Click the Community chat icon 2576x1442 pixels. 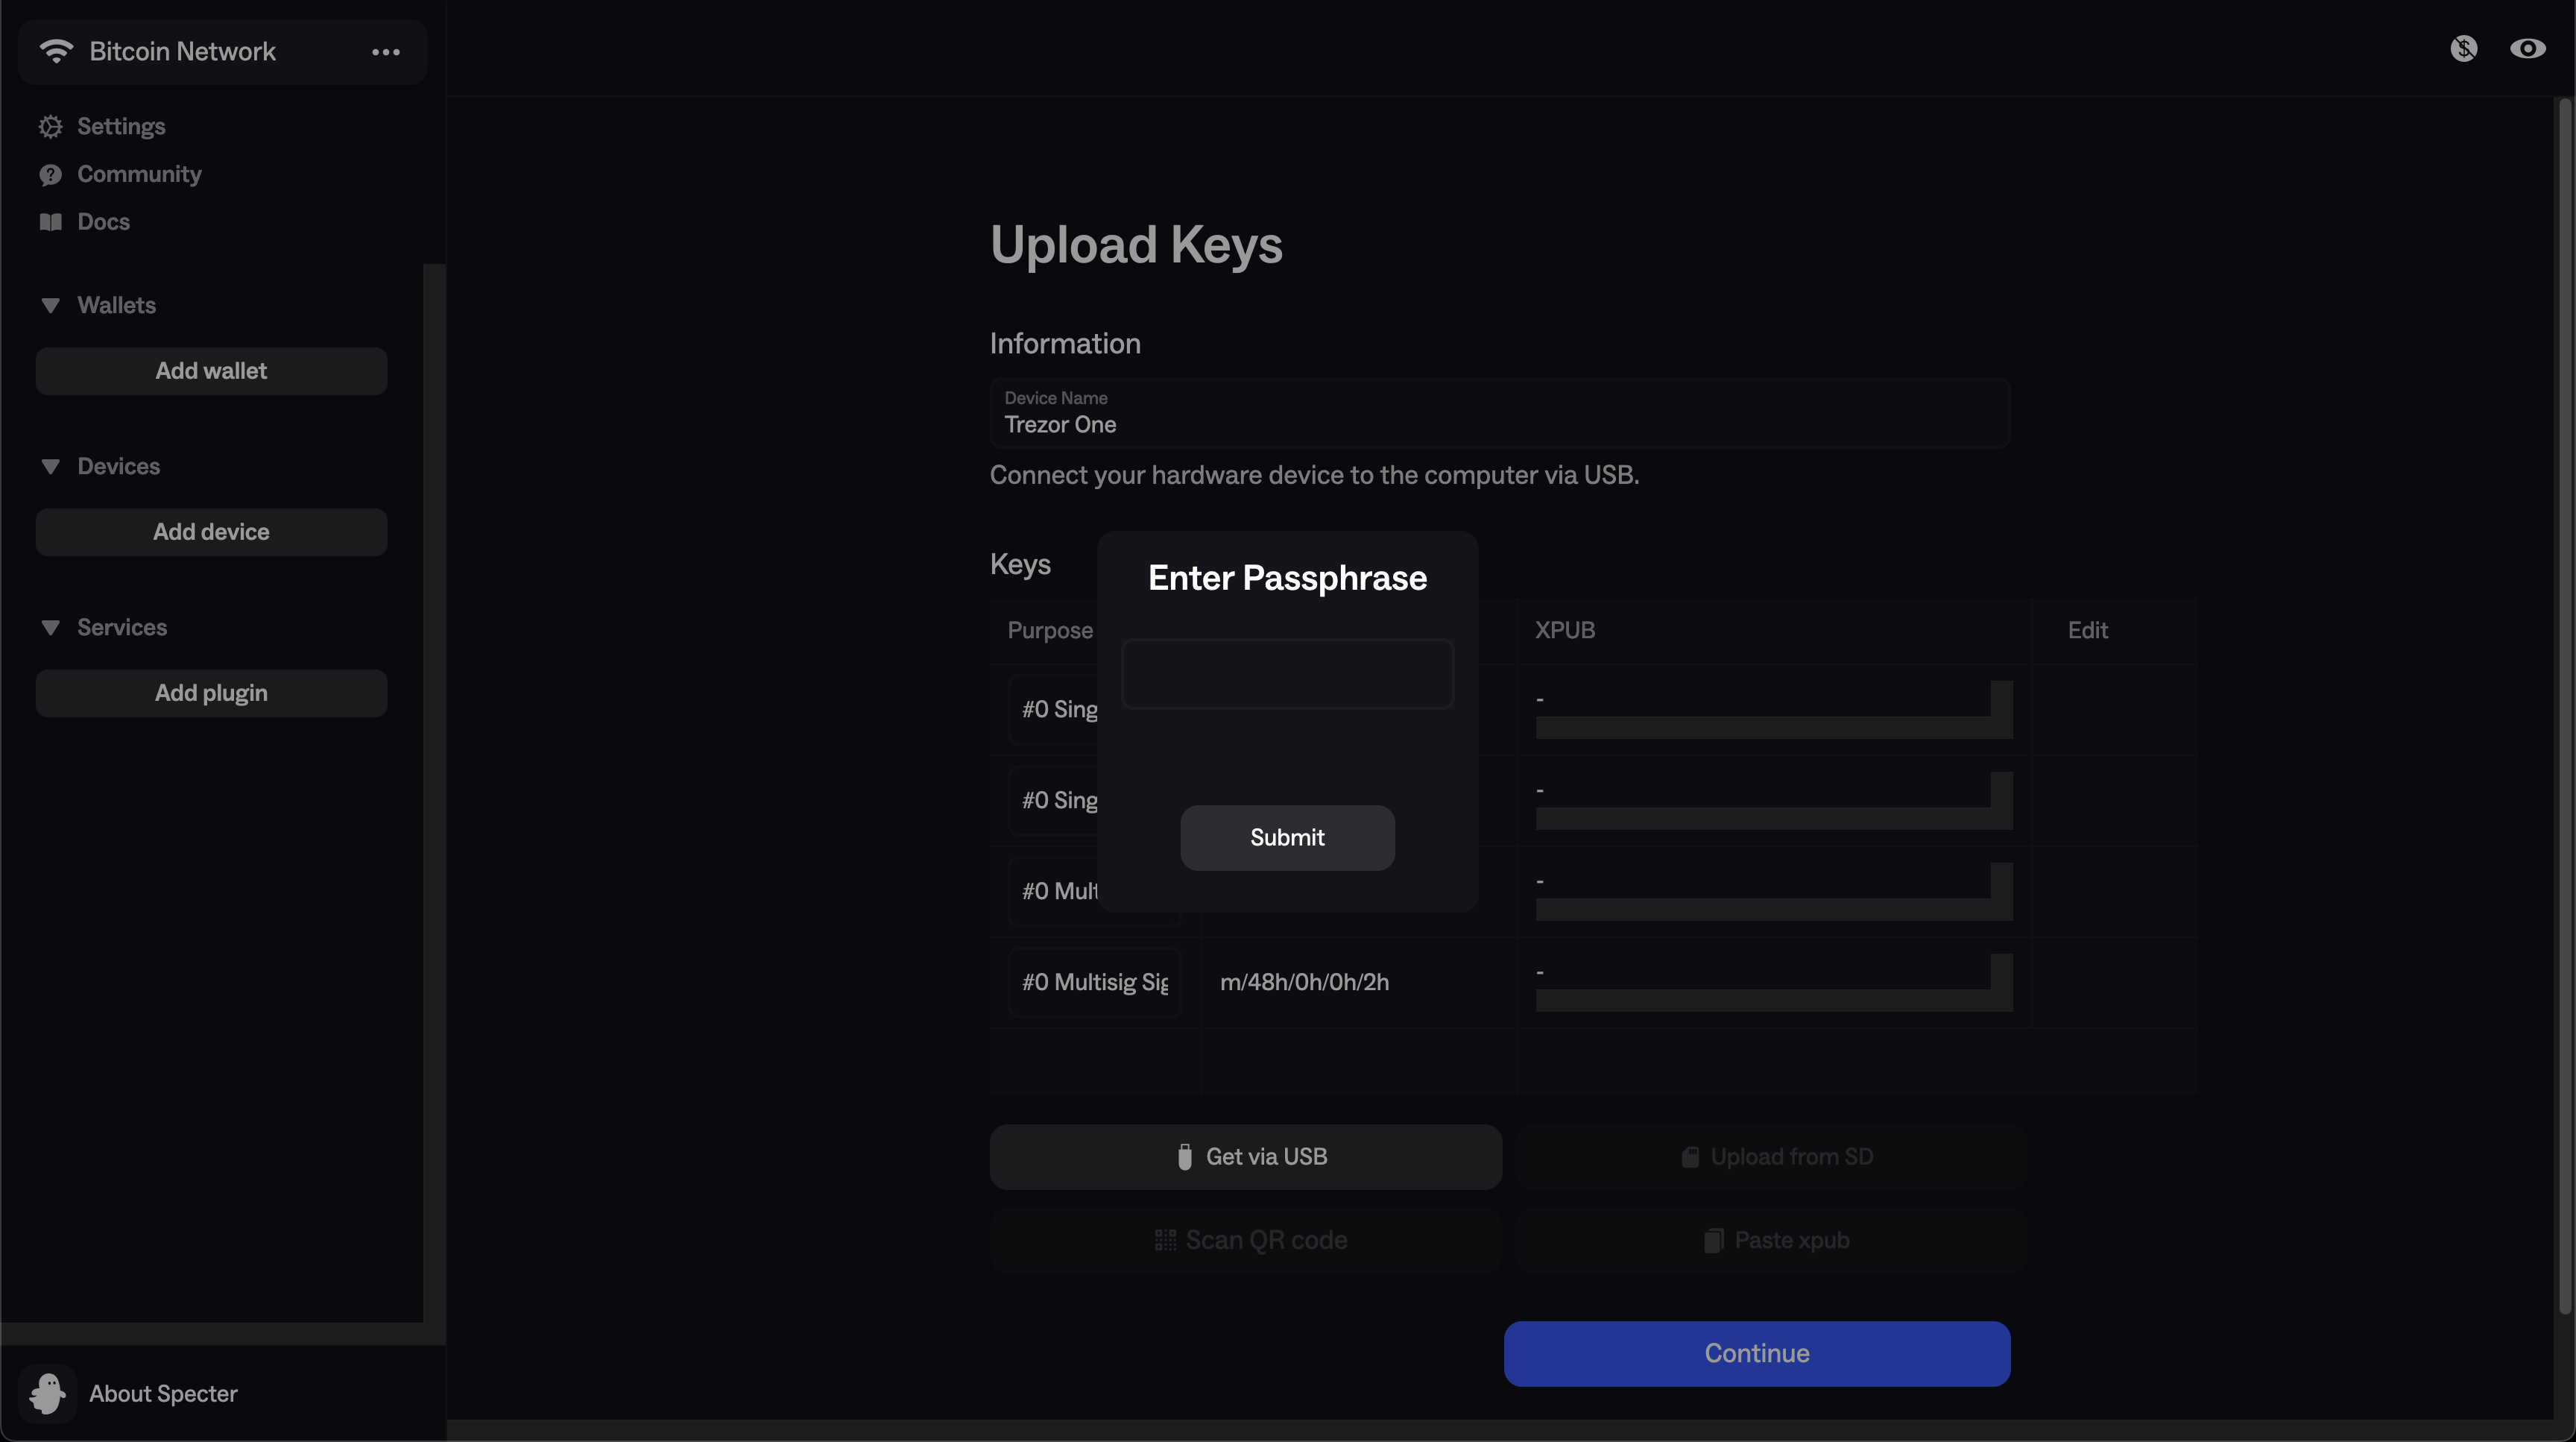coord(51,175)
